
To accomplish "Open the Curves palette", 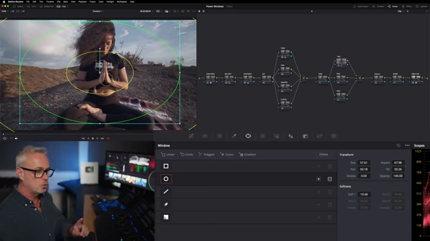I will pyautogui.click(x=191, y=136).
